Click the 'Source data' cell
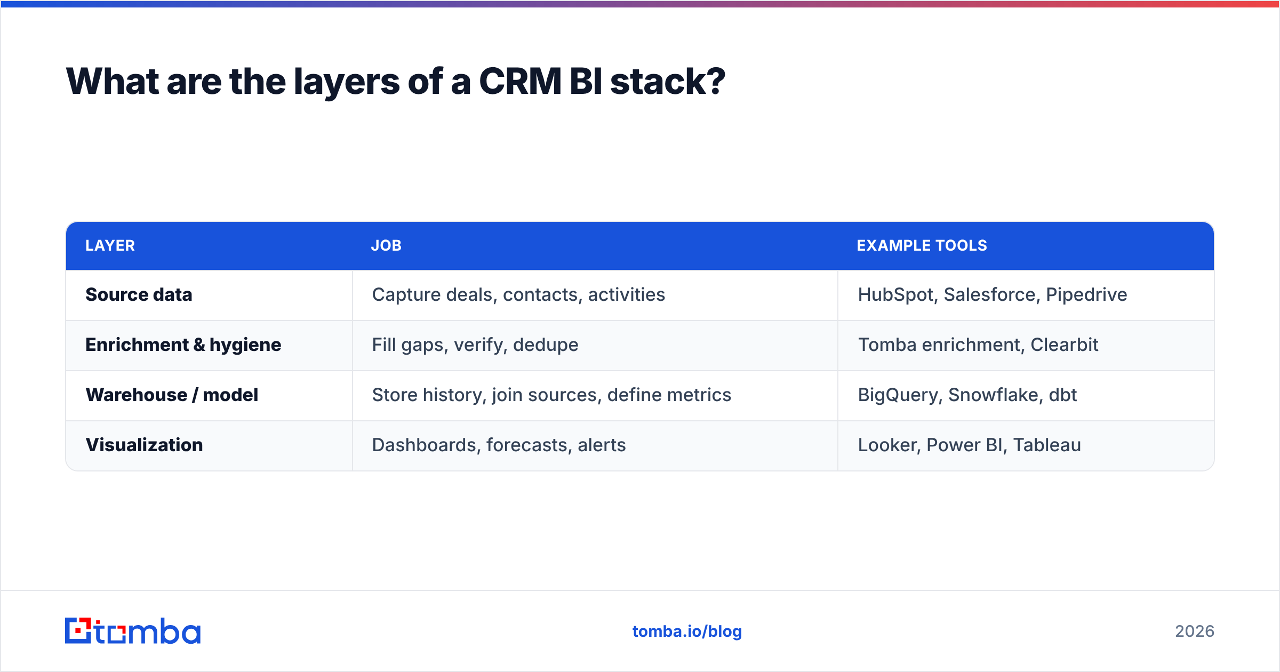Screen dimensions: 1280x672 click(209, 295)
